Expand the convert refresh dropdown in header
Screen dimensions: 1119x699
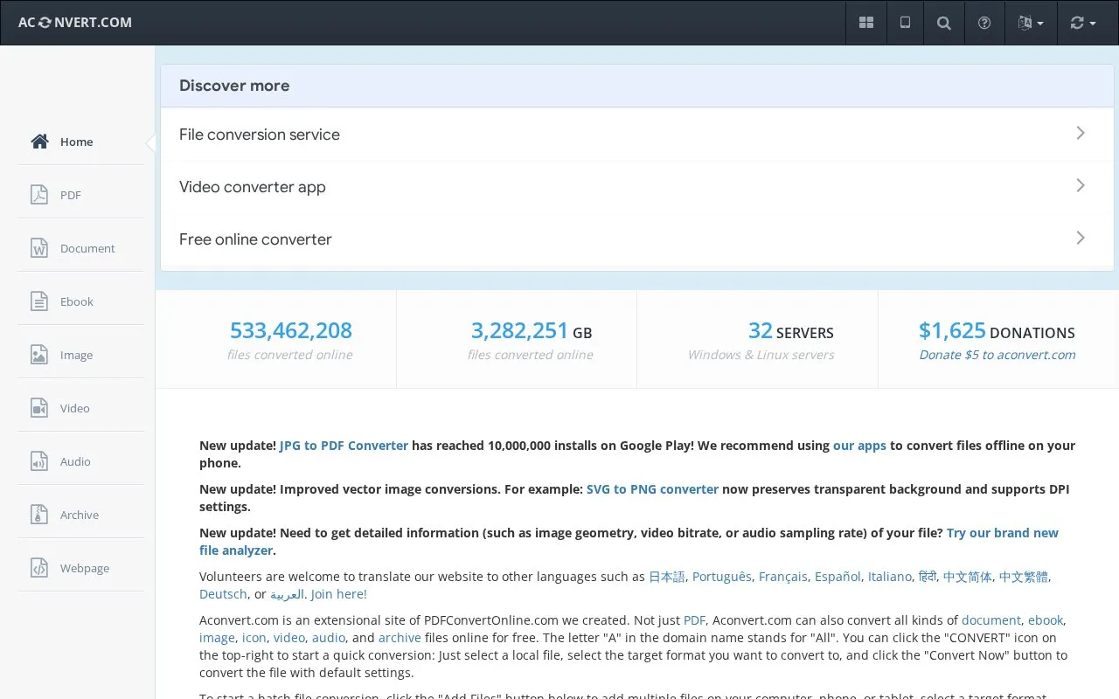1082,23
